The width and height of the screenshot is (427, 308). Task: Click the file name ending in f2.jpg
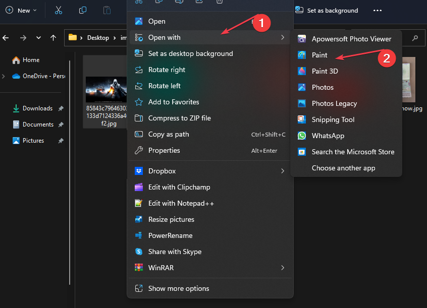coord(106,116)
